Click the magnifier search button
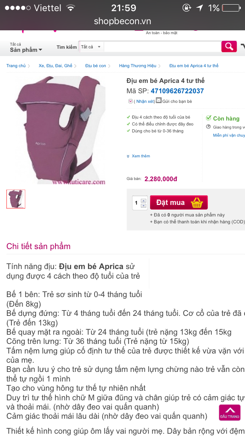This screenshot has height=436, width=245. 229,46
